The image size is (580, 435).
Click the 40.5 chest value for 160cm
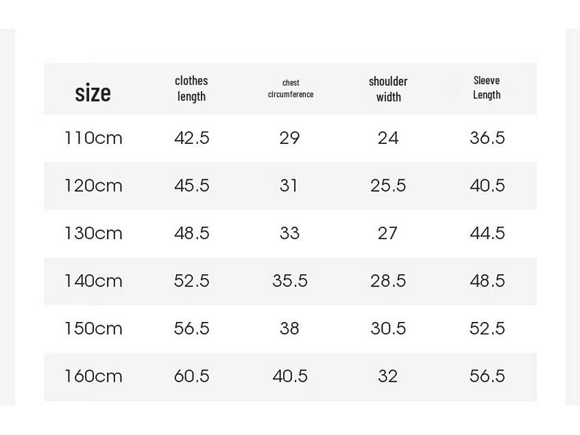[290, 376]
